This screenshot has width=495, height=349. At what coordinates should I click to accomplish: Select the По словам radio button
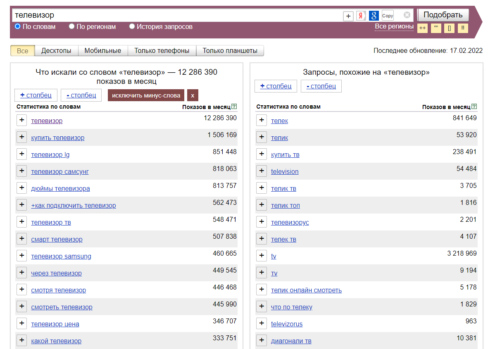point(18,26)
